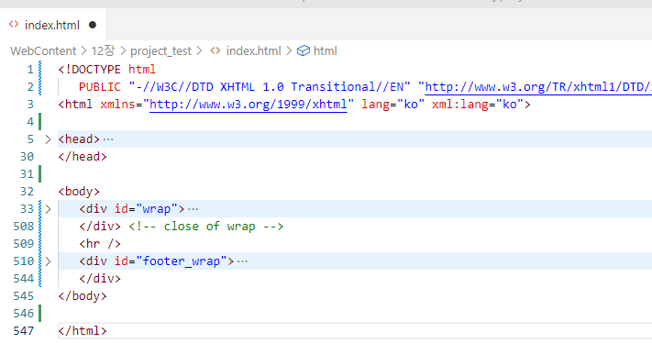Click the <hr /> tag

tap(100, 244)
